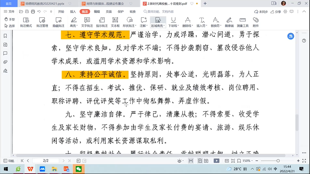Click the 未同步 sync status button
The width and height of the screenshot is (310, 174).
point(261,12)
